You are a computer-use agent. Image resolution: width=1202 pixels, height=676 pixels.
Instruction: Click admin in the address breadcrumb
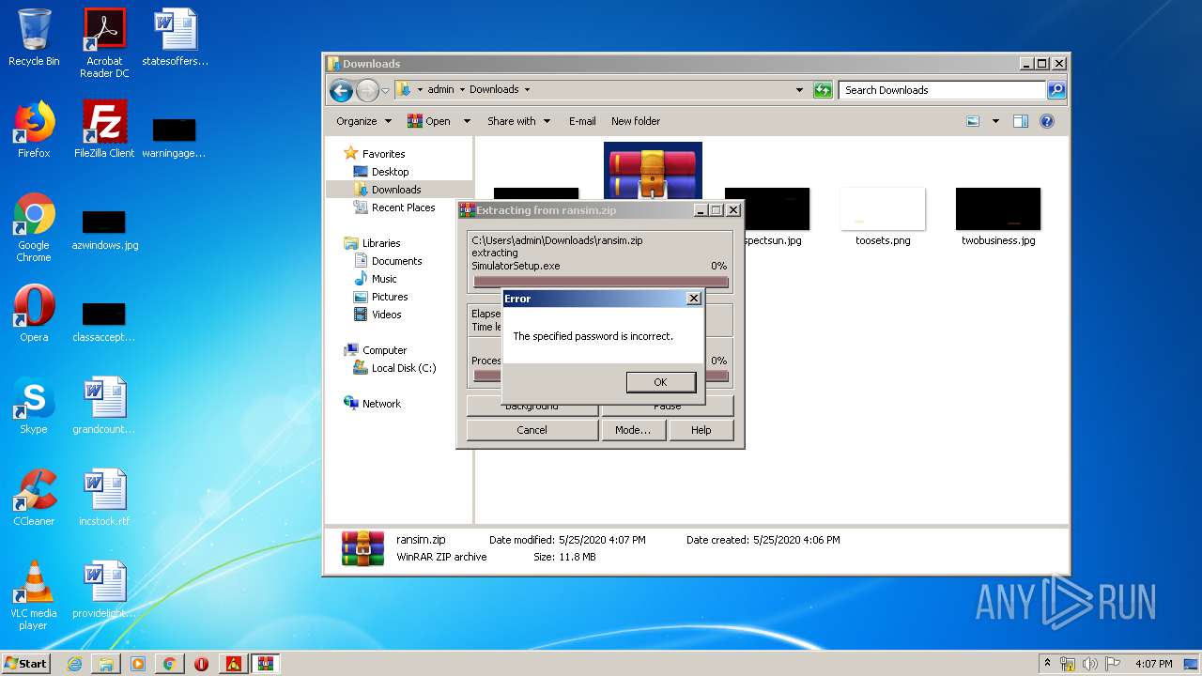point(440,90)
